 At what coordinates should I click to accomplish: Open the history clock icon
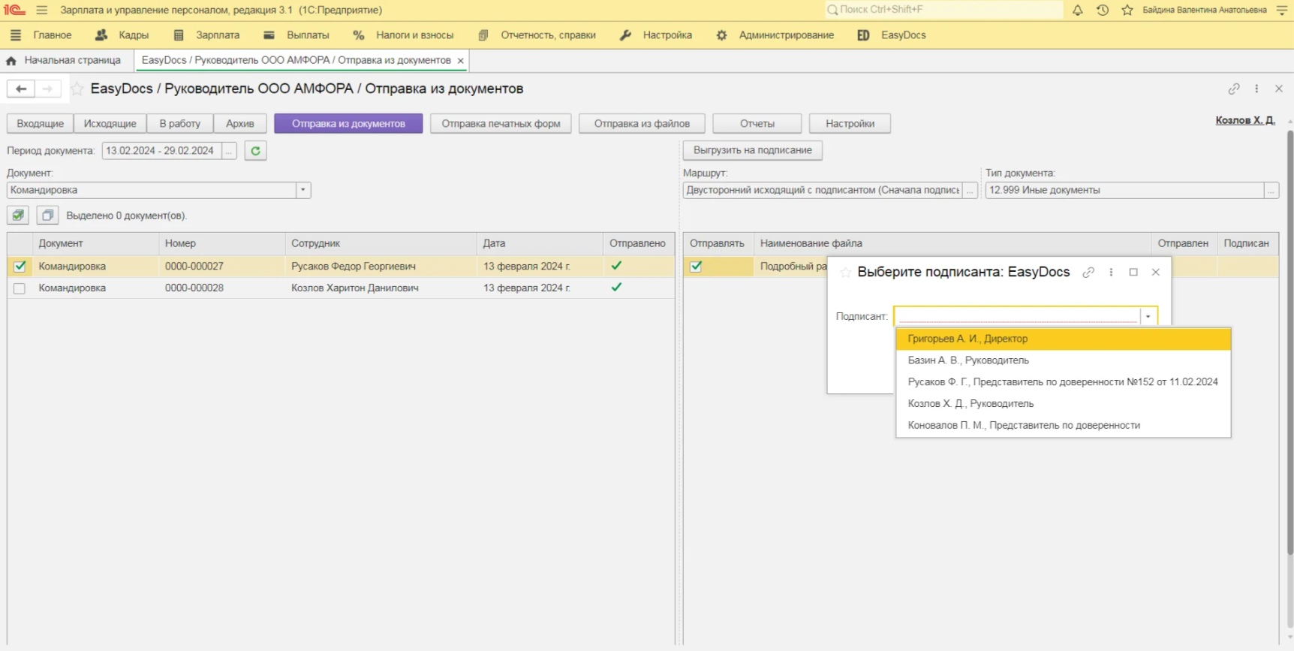(1102, 10)
